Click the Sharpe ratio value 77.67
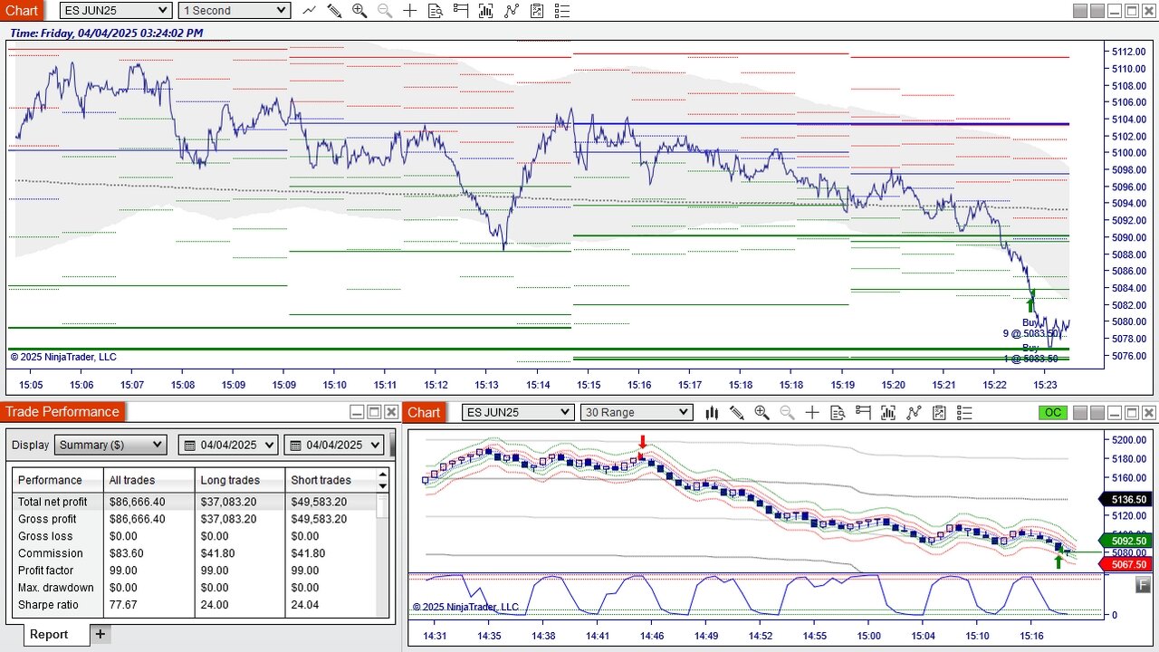This screenshot has height=652, width=1159. (x=123, y=605)
